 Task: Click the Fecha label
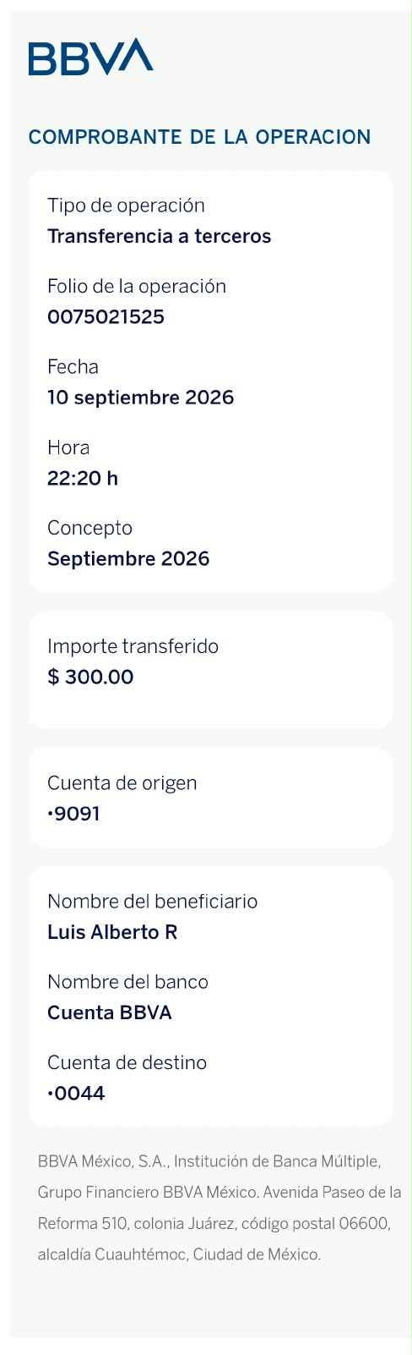[x=73, y=366]
